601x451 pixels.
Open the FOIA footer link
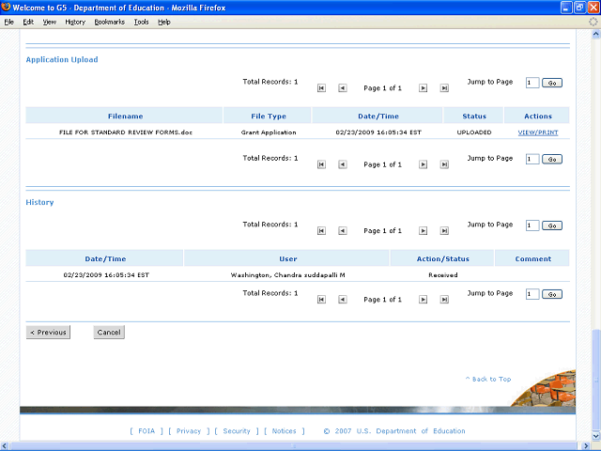pos(146,431)
